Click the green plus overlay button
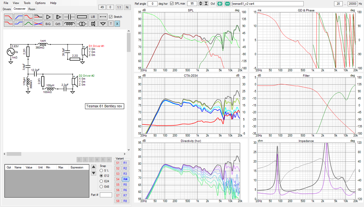 pyautogui.click(x=220, y=4)
